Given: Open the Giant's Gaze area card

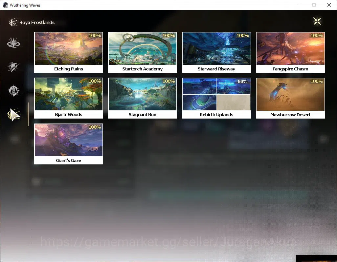Looking at the screenshot, I should click(69, 144).
